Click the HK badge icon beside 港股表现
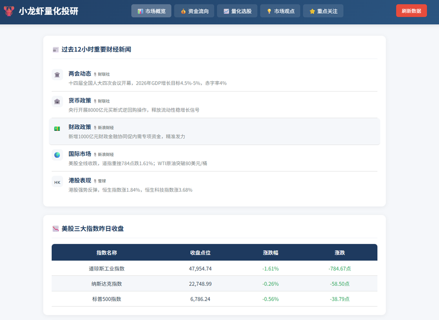The image size is (439, 320). (57, 182)
